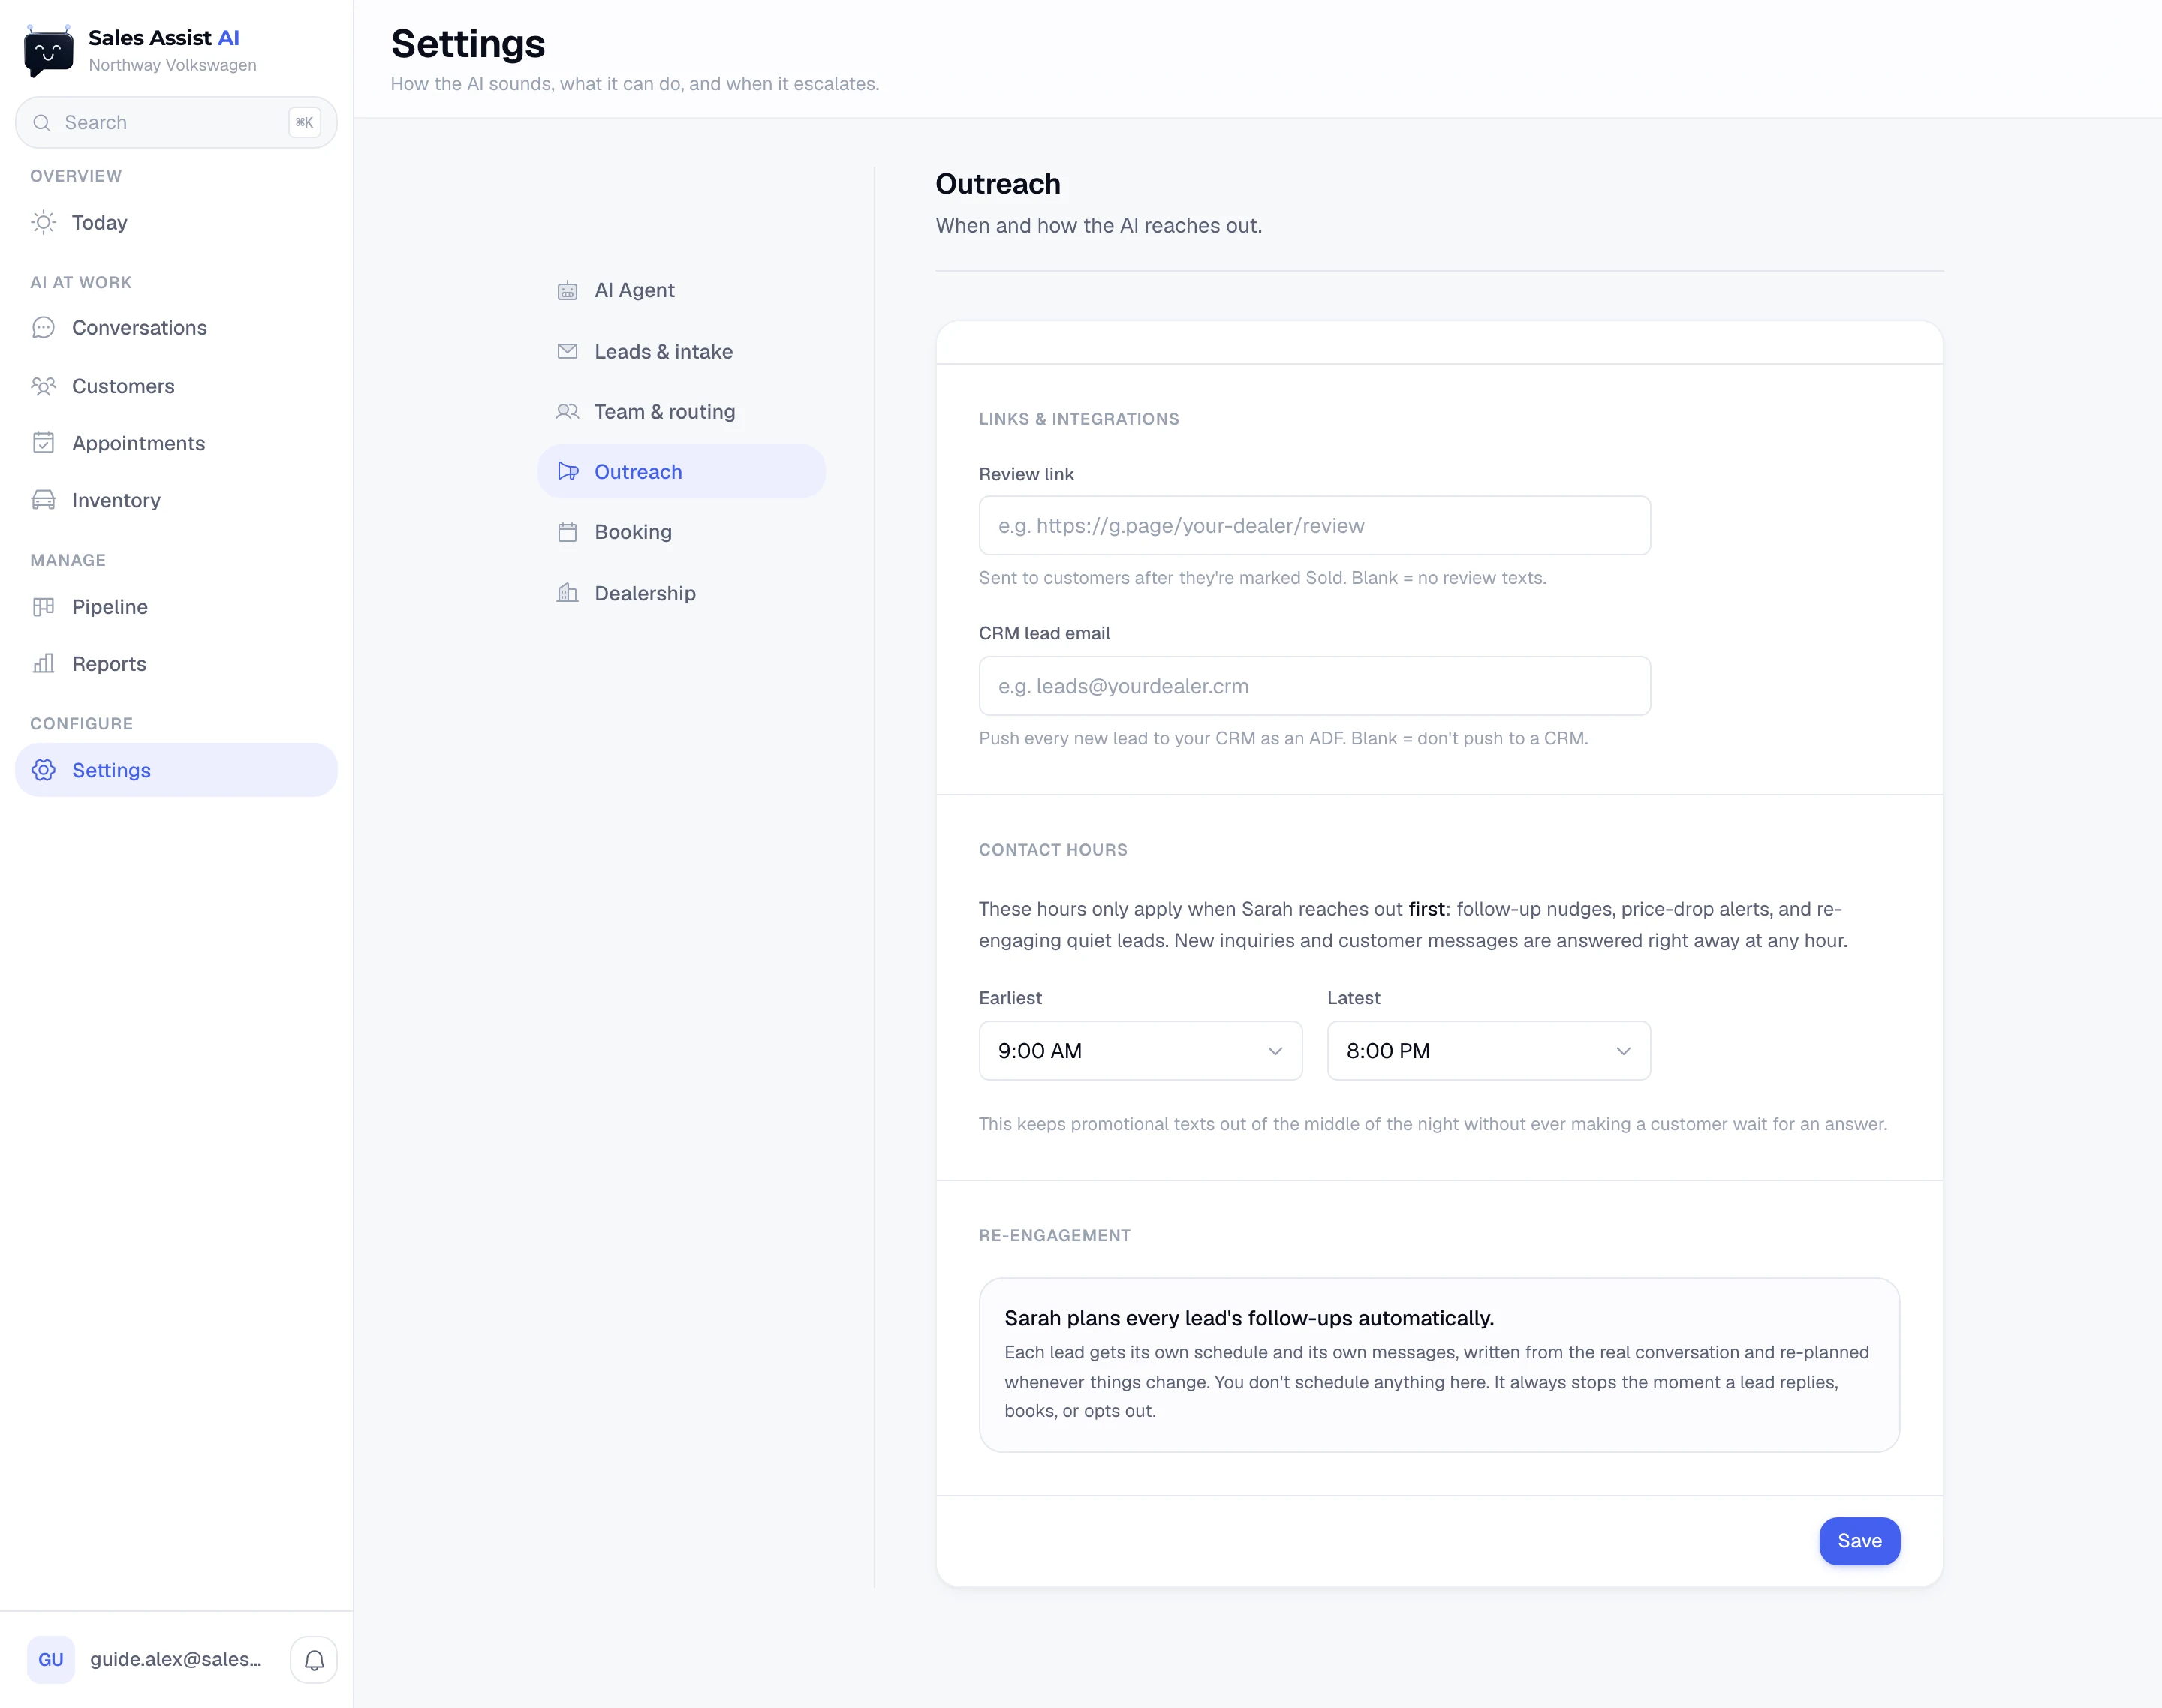Focus the sidebar Search box
Screen dimensions: 2162x1708
tap(176, 123)
